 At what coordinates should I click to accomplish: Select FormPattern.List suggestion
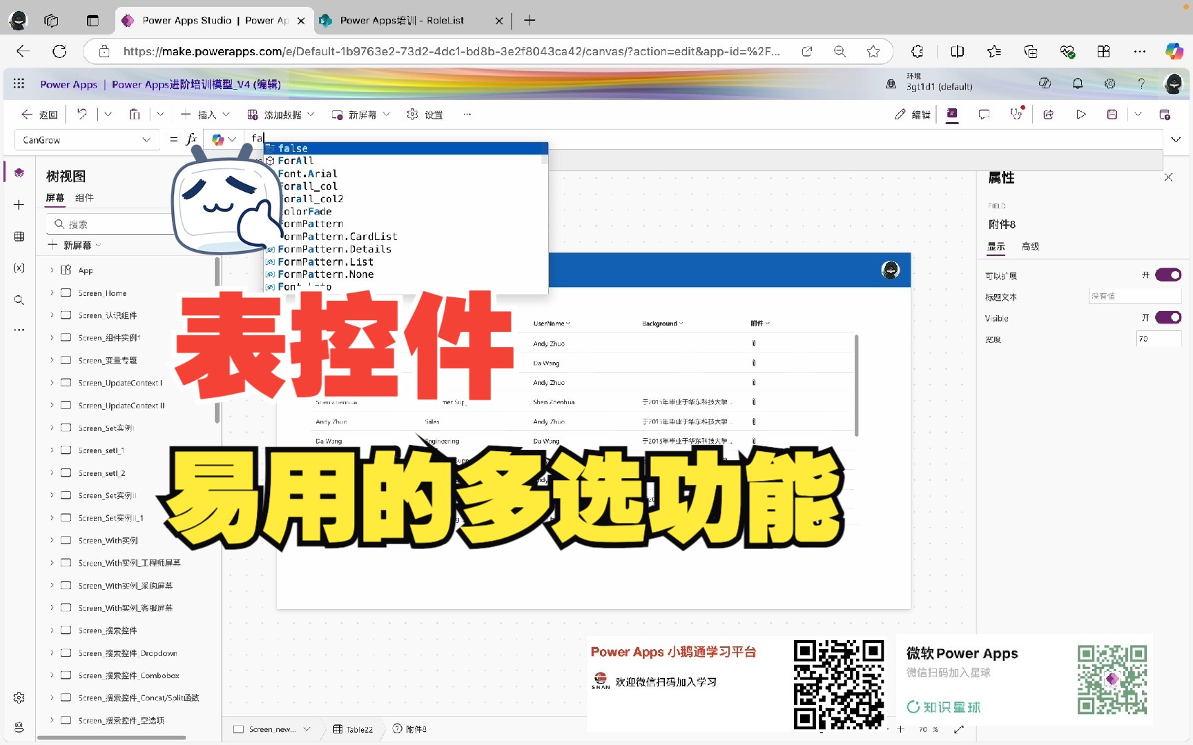(x=406, y=262)
